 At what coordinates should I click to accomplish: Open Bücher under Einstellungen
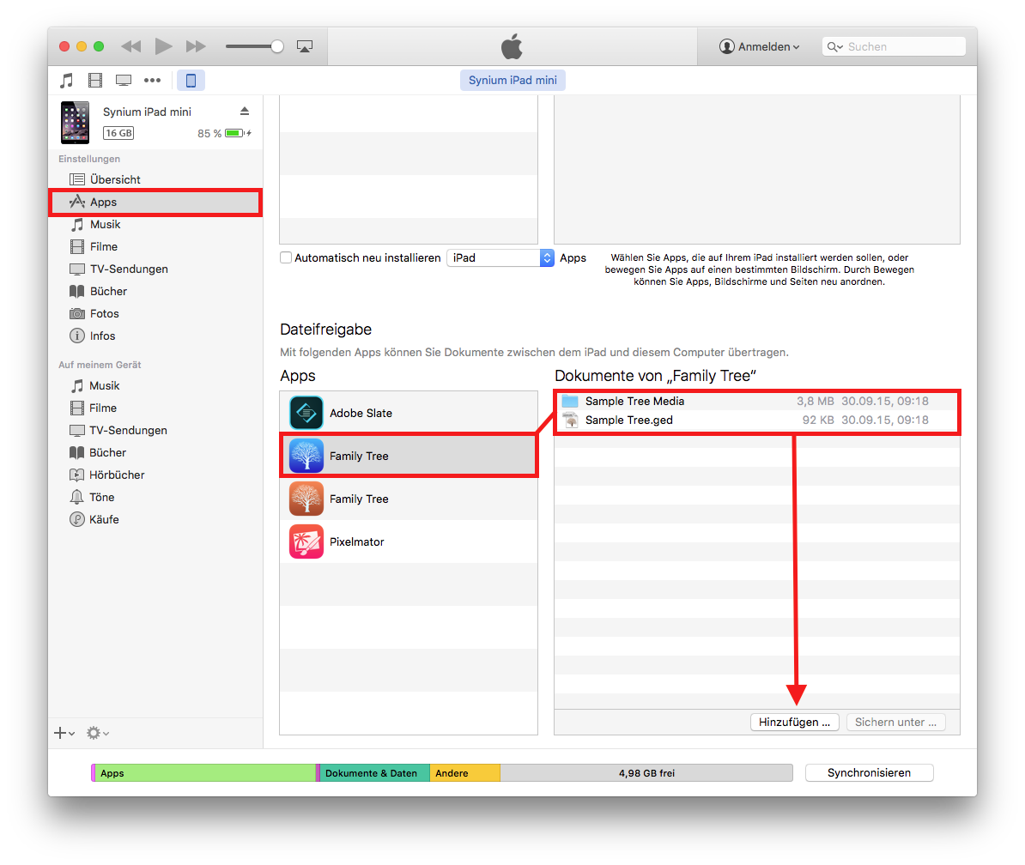(155, 292)
